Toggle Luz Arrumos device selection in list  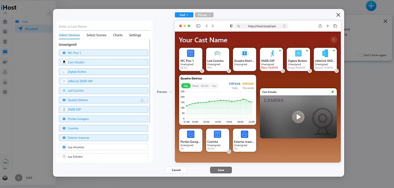pos(104,147)
